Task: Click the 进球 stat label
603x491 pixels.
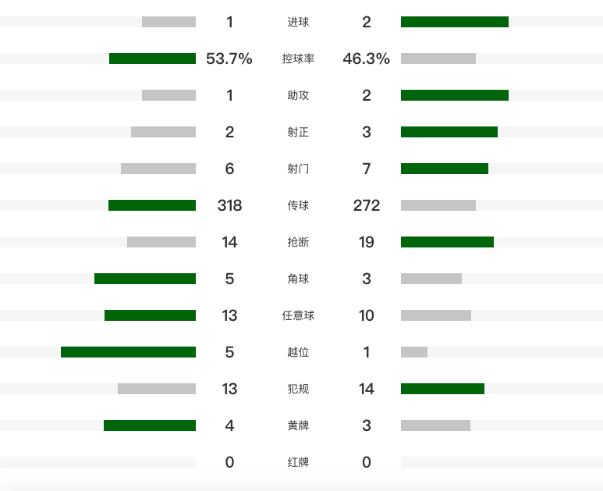Action: pos(298,22)
